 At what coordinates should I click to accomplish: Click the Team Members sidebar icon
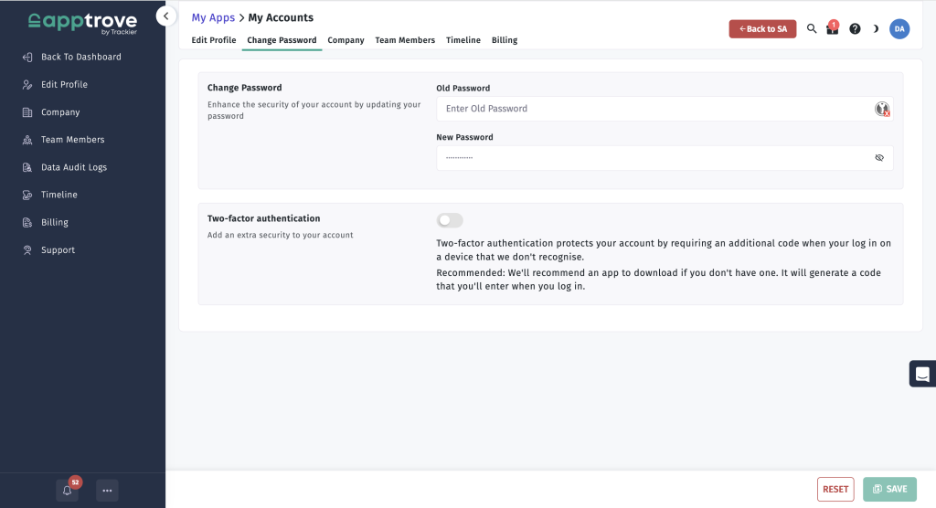click(x=27, y=140)
